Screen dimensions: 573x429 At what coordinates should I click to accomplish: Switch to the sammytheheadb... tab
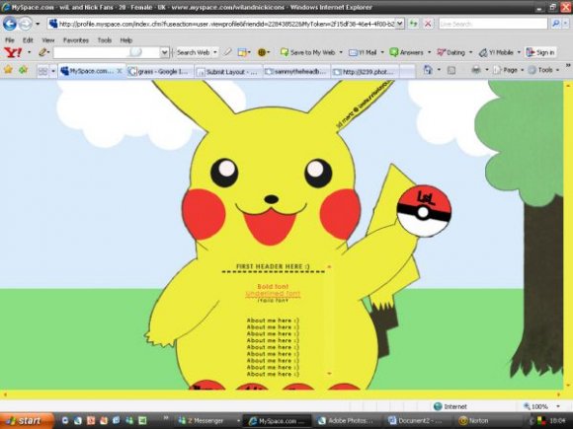pos(296,72)
